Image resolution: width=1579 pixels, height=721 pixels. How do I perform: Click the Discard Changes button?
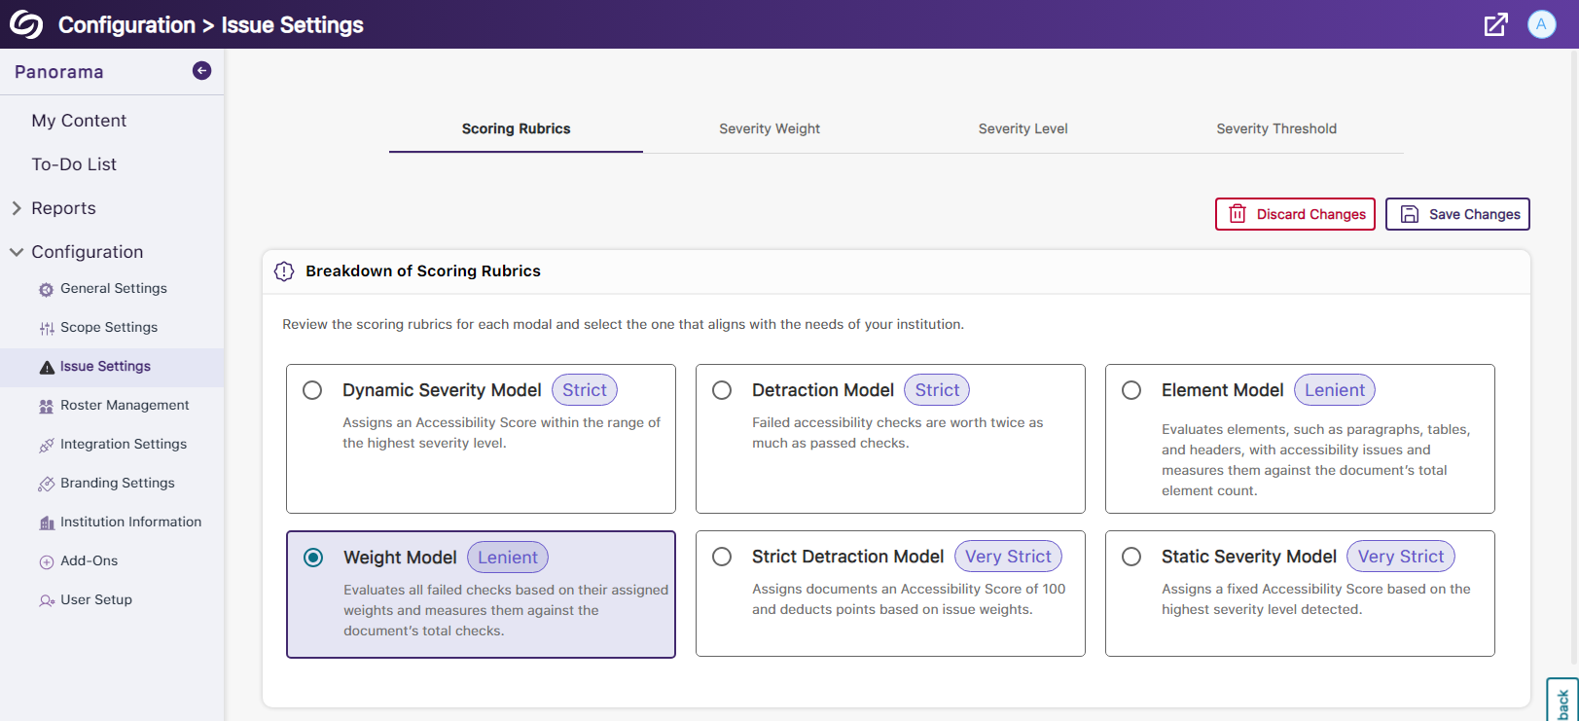pyautogui.click(x=1295, y=214)
